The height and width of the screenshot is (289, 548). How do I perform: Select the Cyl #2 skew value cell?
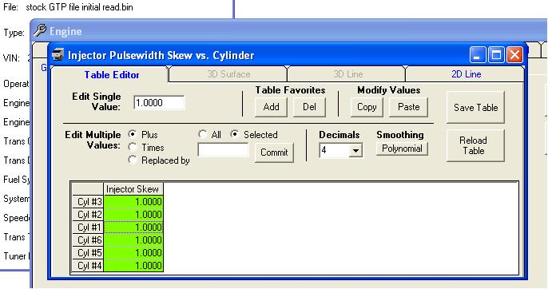[x=133, y=214]
